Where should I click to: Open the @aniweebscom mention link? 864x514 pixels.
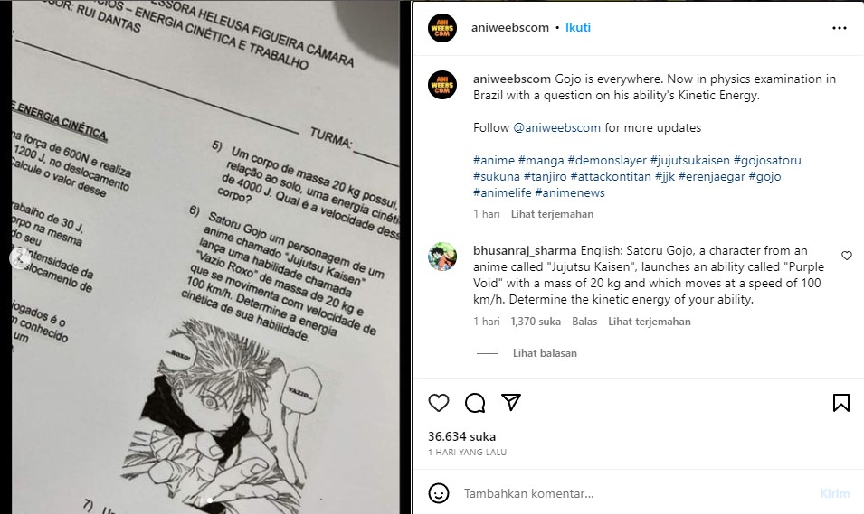tap(556, 127)
